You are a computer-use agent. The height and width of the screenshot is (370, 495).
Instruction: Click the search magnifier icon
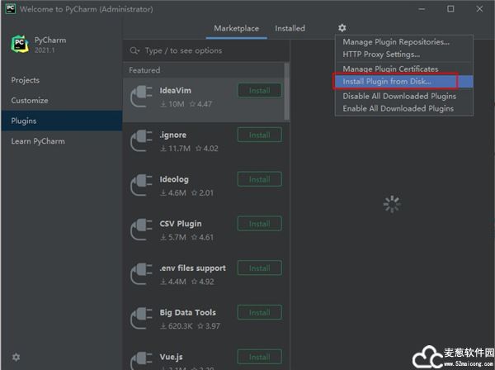pyautogui.click(x=134, y=50)
